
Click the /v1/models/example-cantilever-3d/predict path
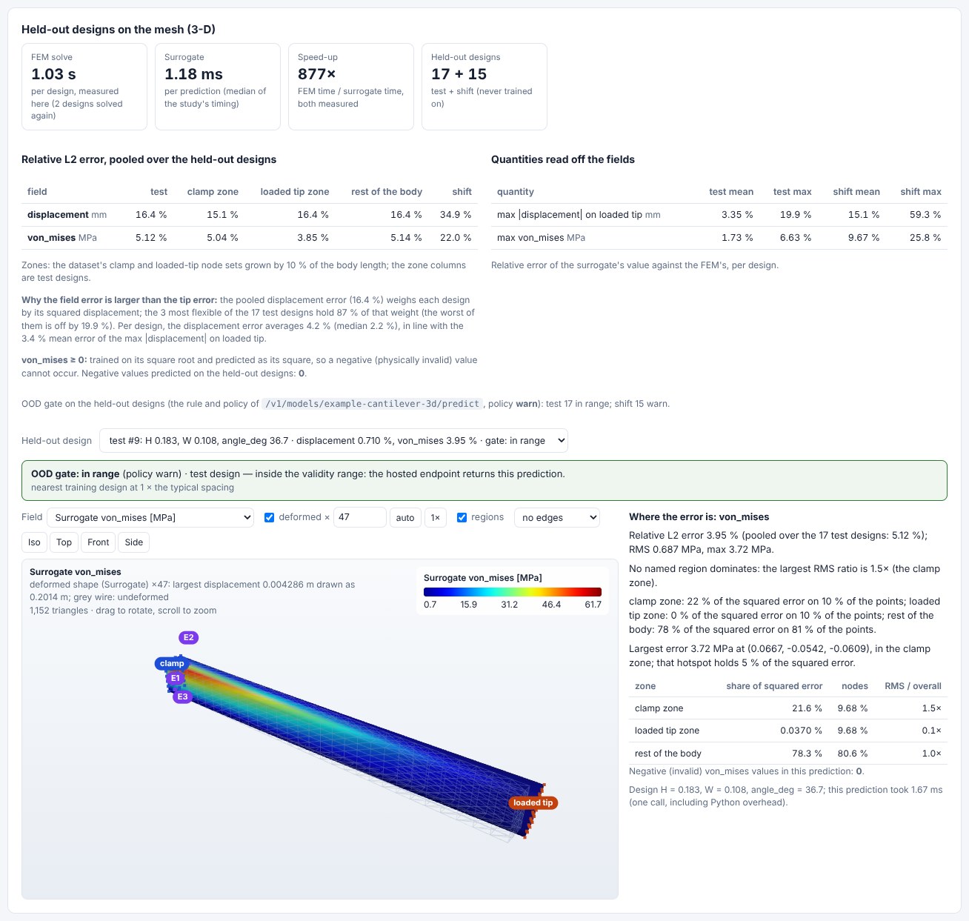click(x=373, y=404)
